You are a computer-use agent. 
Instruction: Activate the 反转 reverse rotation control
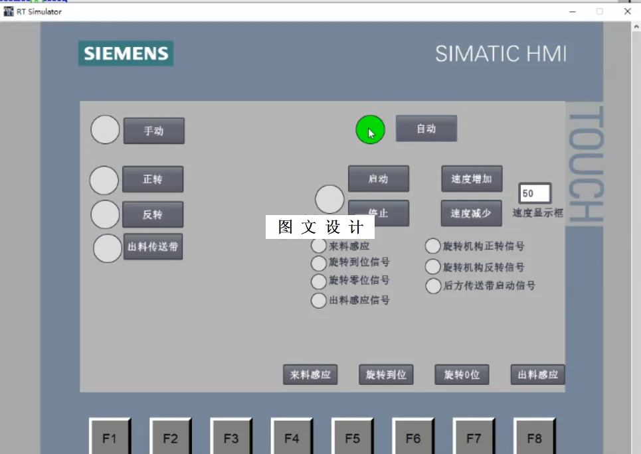tap(153, 214)
